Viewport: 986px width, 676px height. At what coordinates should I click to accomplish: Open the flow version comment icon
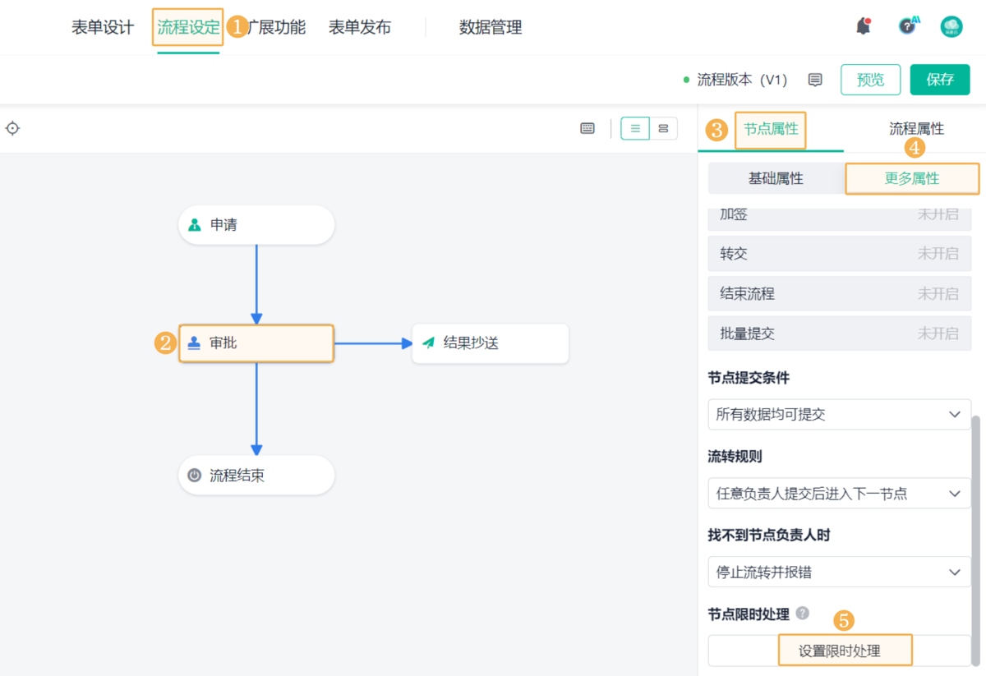click(815, 80)
